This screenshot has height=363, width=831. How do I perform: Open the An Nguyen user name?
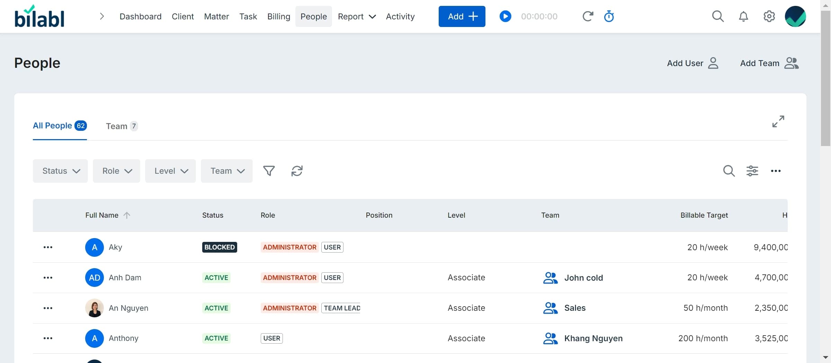[x=128, y=308]
